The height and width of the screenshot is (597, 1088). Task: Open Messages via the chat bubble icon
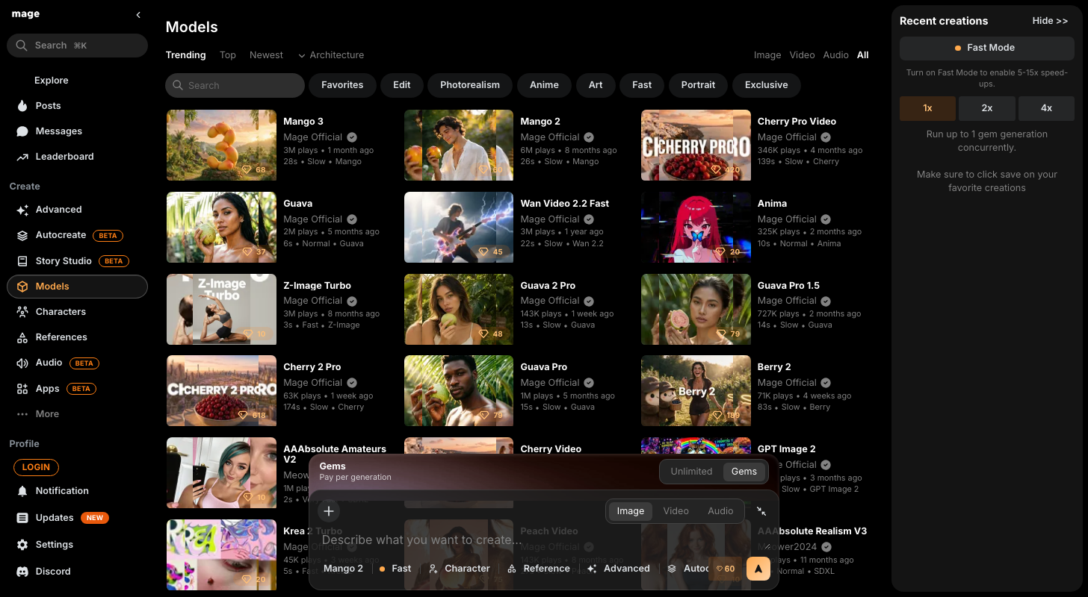tap(22, 131)
